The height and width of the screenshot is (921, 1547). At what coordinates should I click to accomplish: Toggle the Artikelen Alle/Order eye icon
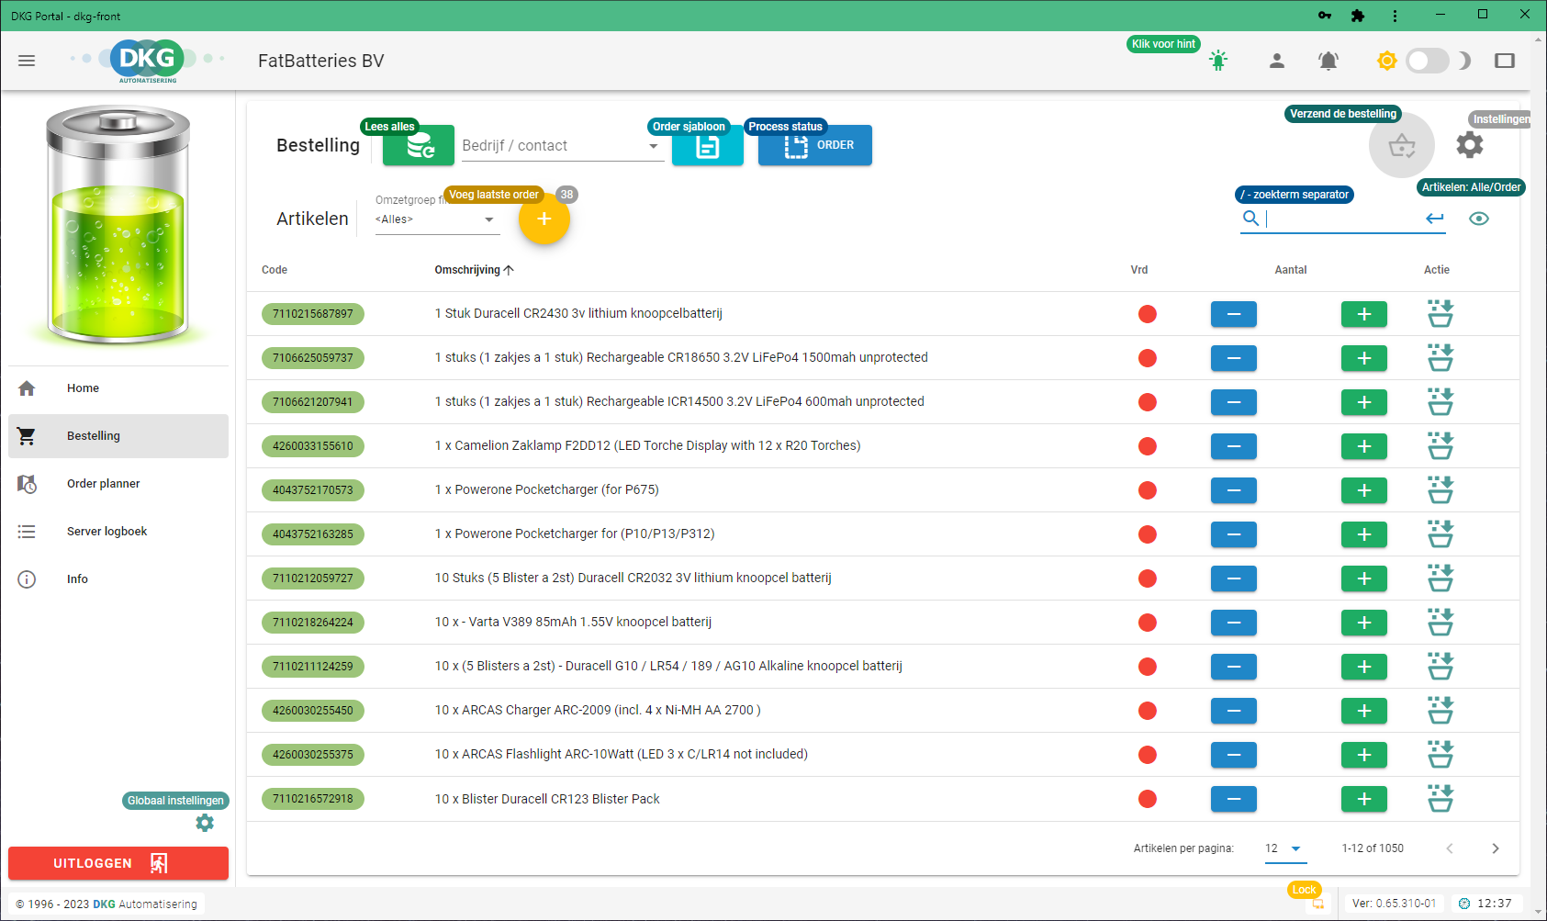(1479, 219)
